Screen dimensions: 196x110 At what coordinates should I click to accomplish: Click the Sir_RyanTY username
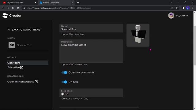pyautogui.click(x=182, y=16)
